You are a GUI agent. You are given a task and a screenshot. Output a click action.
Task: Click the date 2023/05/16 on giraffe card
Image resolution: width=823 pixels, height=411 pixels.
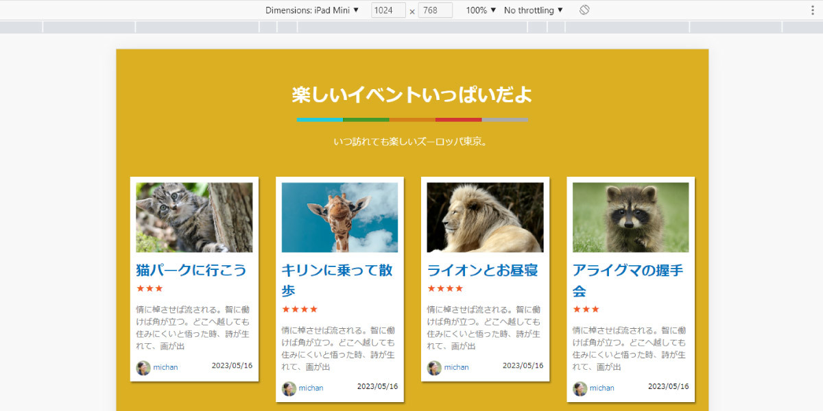click(x=377, y=386)
